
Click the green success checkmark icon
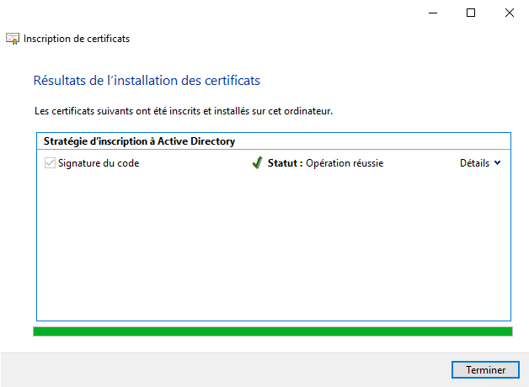pos(257,163)
